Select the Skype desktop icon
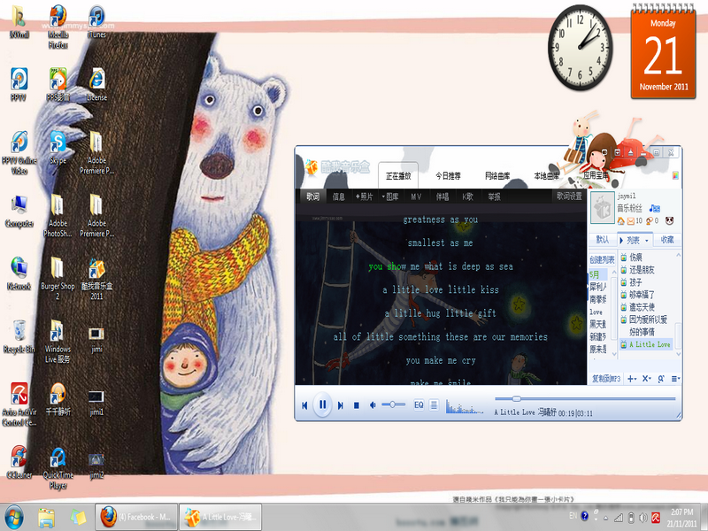 pos(58,148)
